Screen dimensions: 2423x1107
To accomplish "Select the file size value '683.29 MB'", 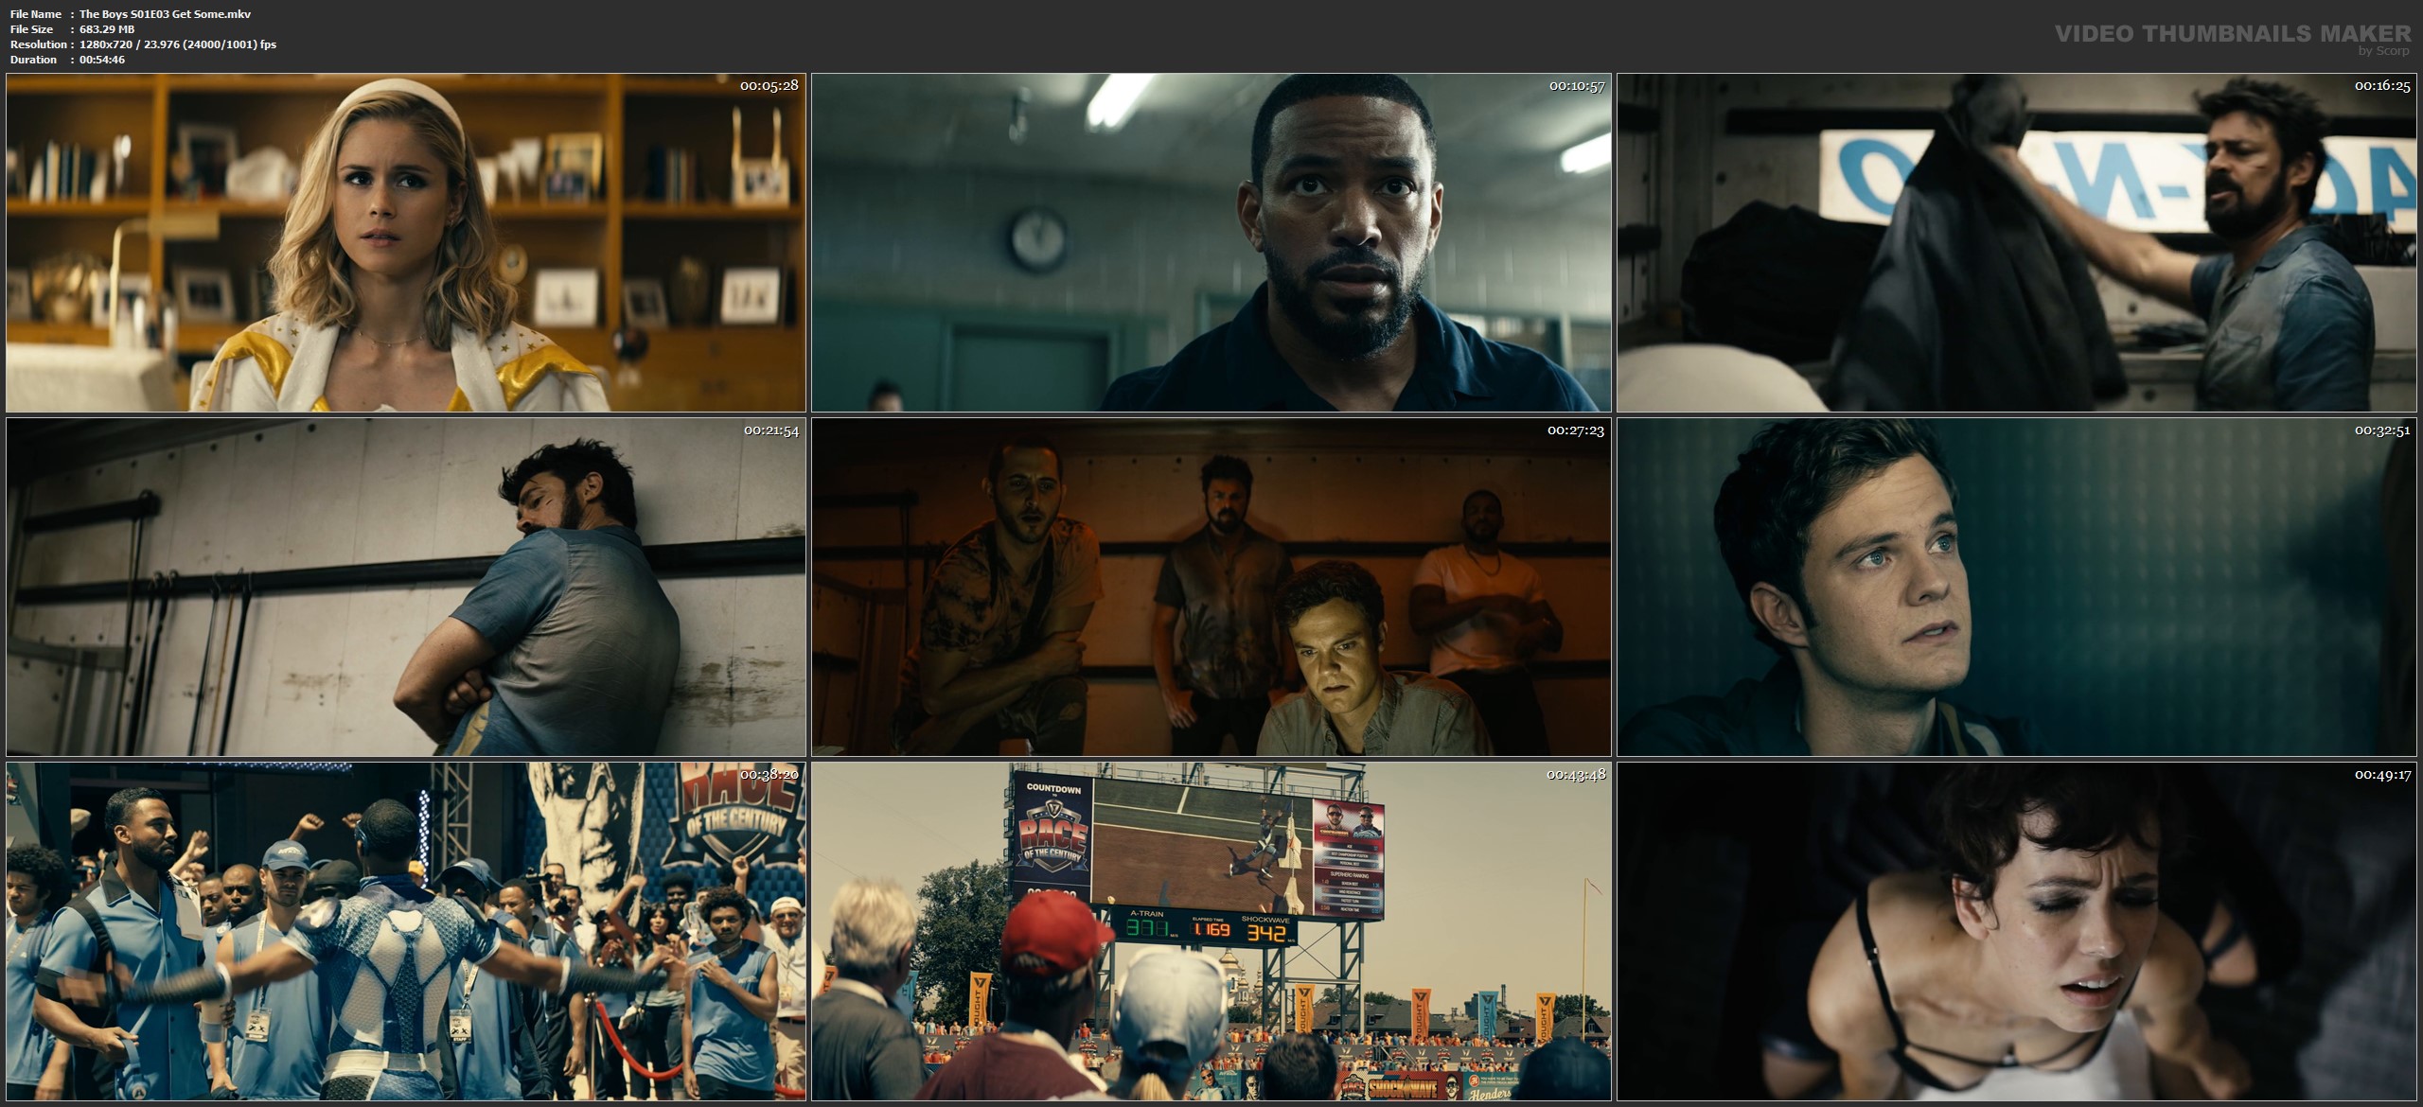I will coord(107,29).
